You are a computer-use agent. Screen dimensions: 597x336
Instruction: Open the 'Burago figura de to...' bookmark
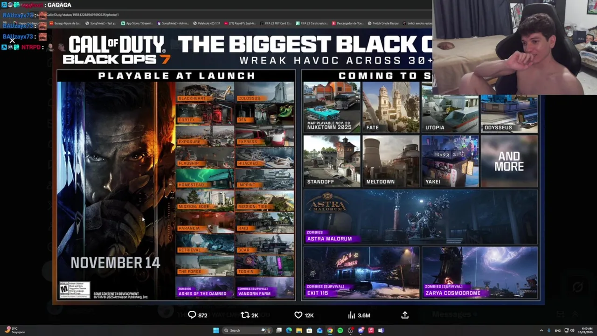tap(65, 23)
